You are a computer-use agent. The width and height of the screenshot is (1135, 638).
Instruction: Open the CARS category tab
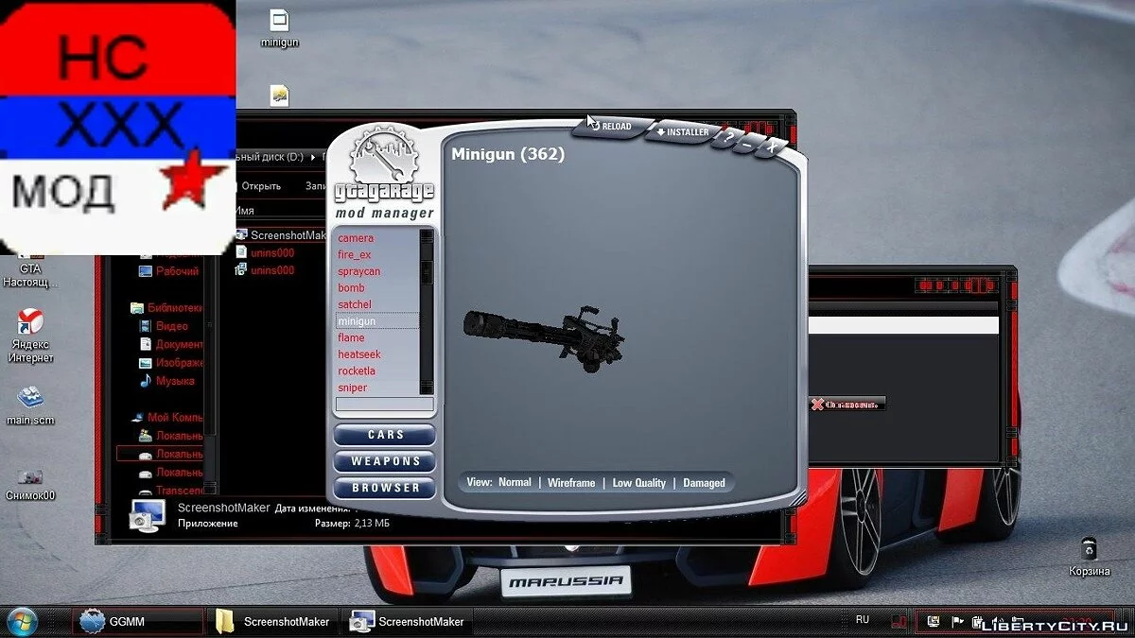pyautogui.click(x=385, y=435)
